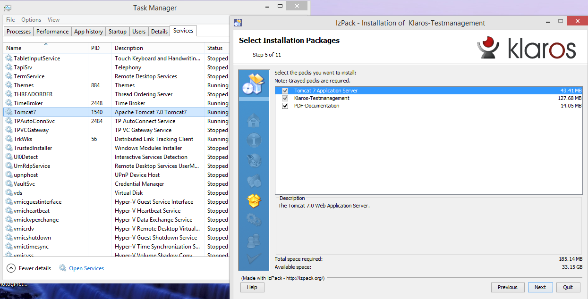Click the klaros logo
588x299 pixels.
[526, 48]
